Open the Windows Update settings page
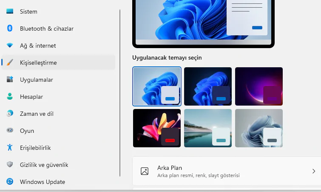The width and height of the screenshot is (321, 192). coord(43,182)
